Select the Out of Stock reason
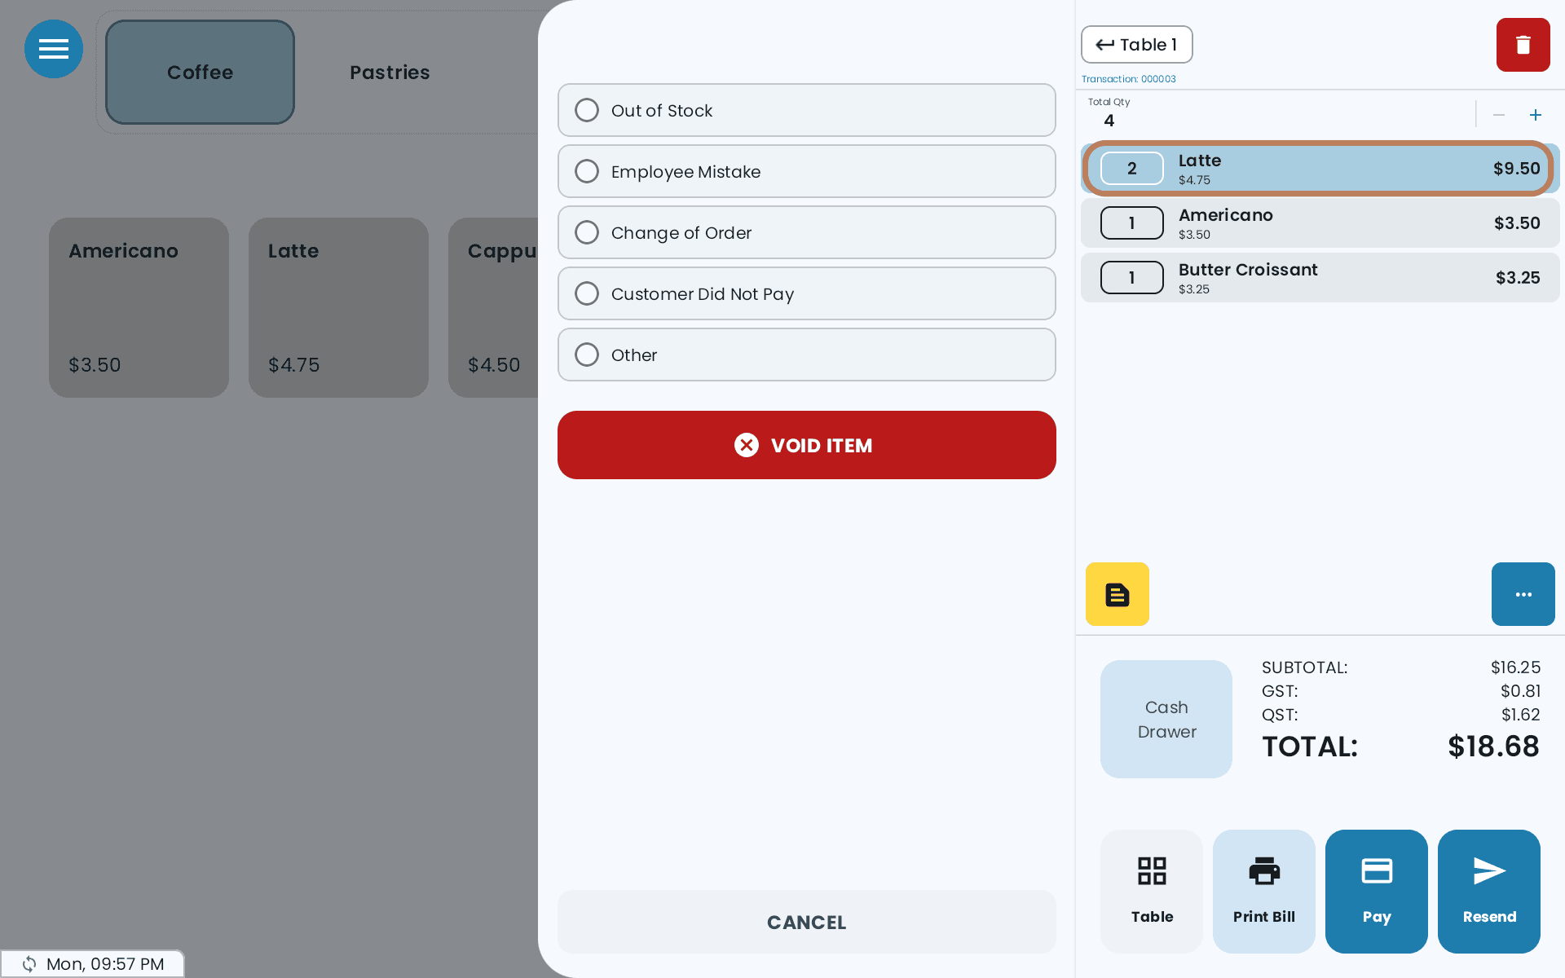 (807, 110)
